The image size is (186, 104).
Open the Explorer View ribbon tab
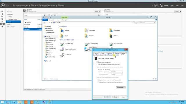point(58,20)
